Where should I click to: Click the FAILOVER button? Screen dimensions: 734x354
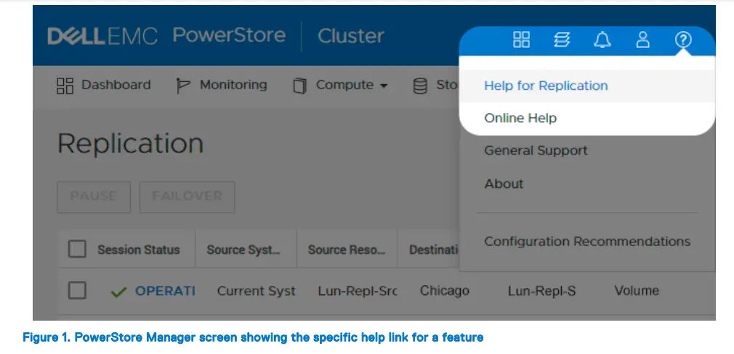pos(187,197)
